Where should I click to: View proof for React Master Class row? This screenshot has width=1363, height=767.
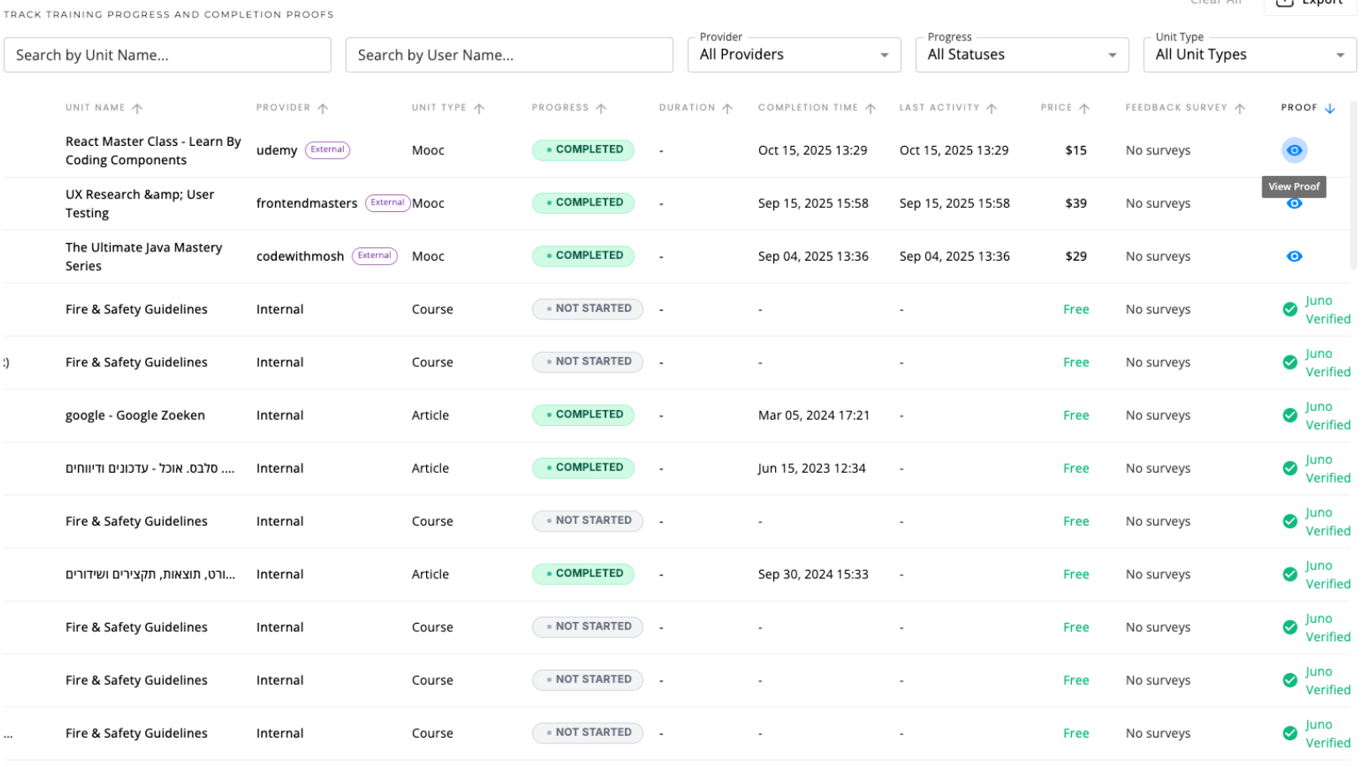click(1293, 150)
